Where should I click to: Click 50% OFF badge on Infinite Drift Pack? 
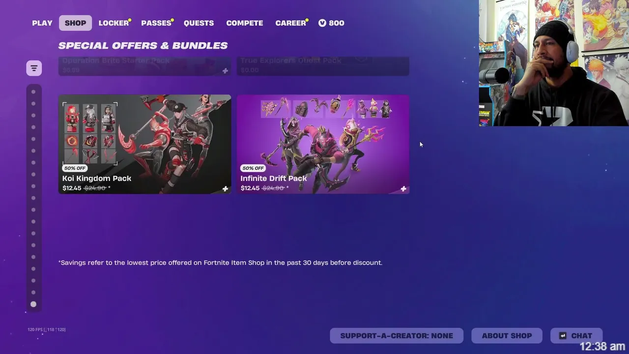click(x=253, y=168)
